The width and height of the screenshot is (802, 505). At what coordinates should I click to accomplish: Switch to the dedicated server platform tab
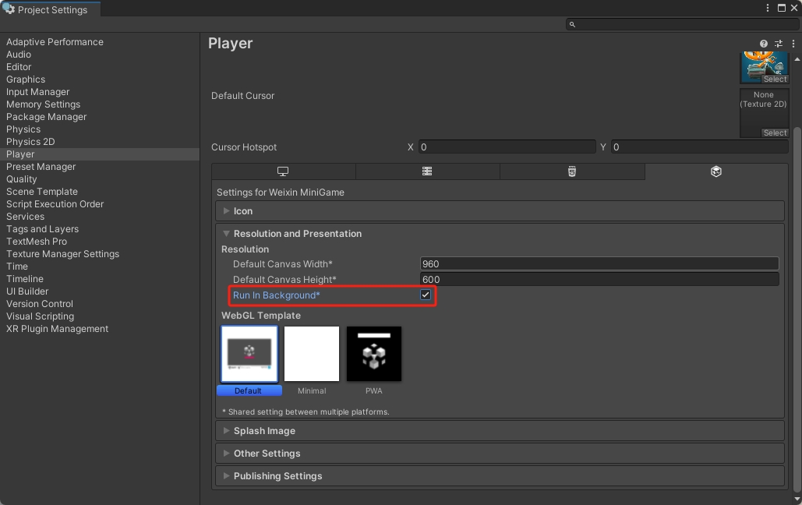[427, 171]
